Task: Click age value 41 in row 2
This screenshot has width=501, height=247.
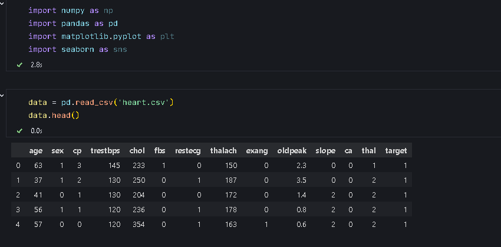Action: tap(38, 195)
